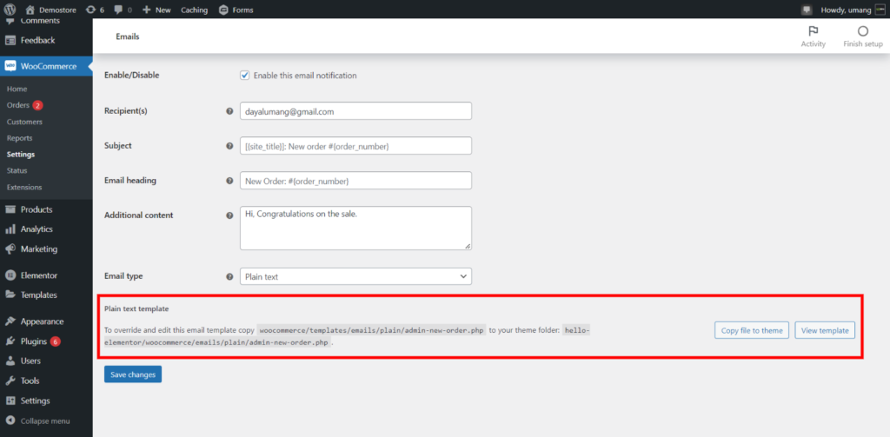890x437 pixels.
Task: Select WooCommerce Settings submenu item
Action: [21, 155]
